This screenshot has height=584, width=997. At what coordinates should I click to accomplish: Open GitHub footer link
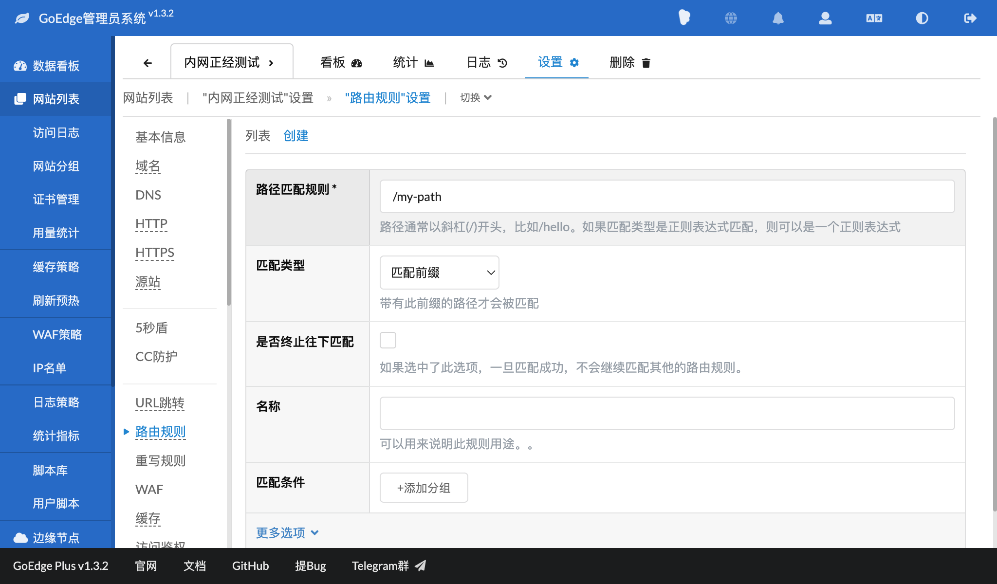point(250,566)
